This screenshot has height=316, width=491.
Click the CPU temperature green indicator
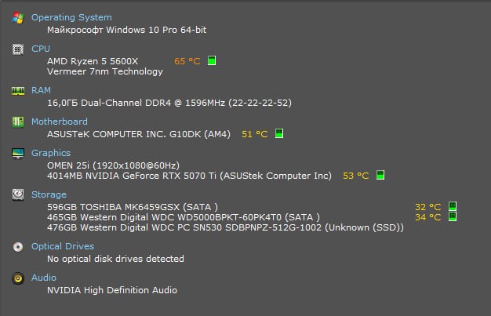212,60
